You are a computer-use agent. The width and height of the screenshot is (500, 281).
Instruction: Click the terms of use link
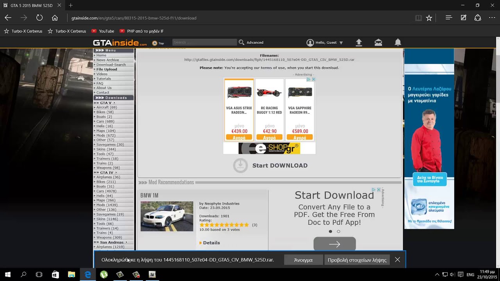273,68
